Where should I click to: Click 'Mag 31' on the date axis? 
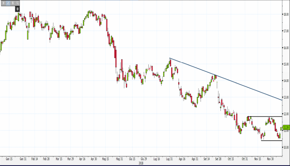coord(120,159)
